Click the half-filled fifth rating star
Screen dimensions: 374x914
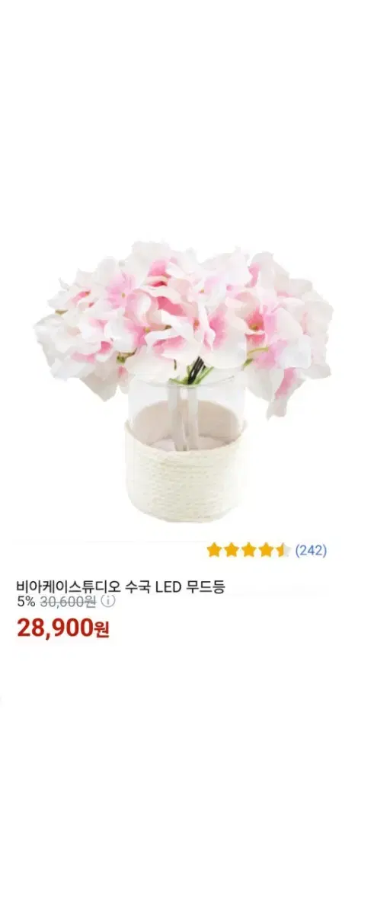283,550
